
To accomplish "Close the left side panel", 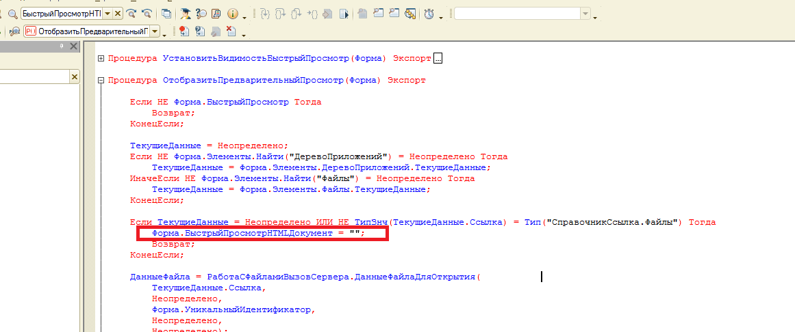I will [x=73, y=46].
